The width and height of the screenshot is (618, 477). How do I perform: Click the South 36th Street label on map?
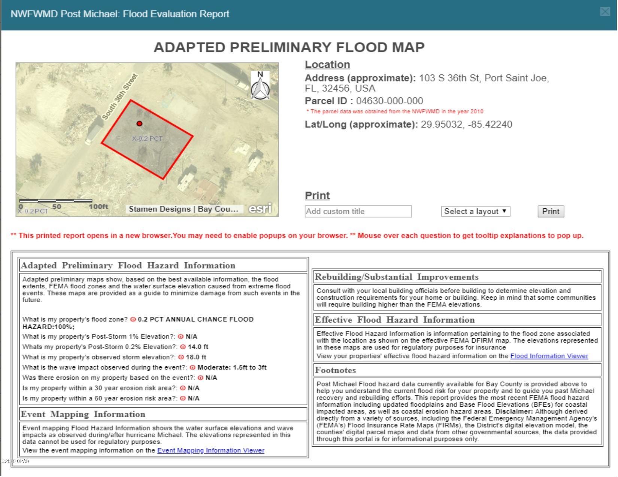(120, 97)
